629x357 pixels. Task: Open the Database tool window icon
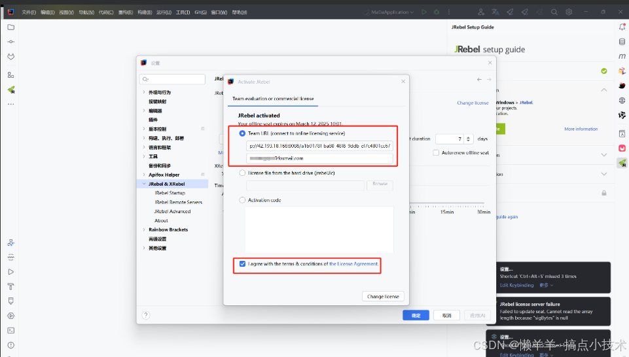622,42
